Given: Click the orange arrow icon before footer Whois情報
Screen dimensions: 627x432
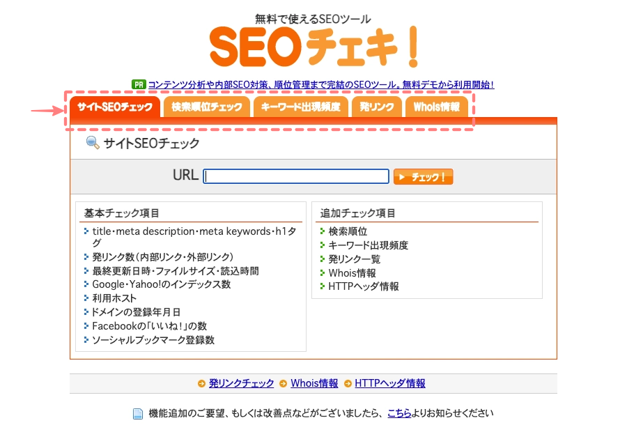Looking at the screenshot, I should coord(283,384).
